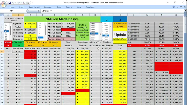This screenshot has height=105, width=187.
Task: Open the Data ribbon tab
Action: point(59,7)
